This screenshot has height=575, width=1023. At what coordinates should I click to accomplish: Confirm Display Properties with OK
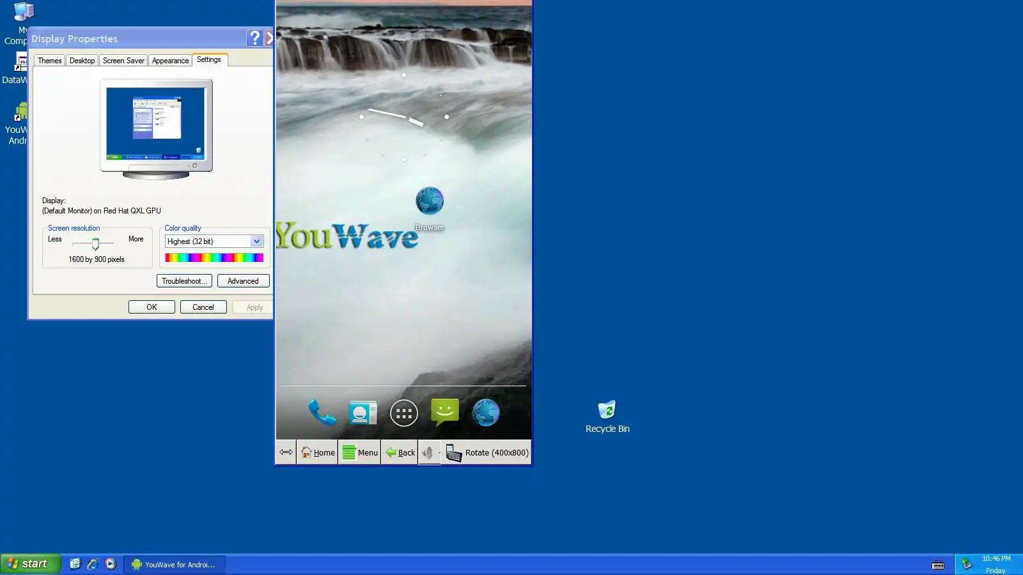pyautogui.click(x=152, y=307)
